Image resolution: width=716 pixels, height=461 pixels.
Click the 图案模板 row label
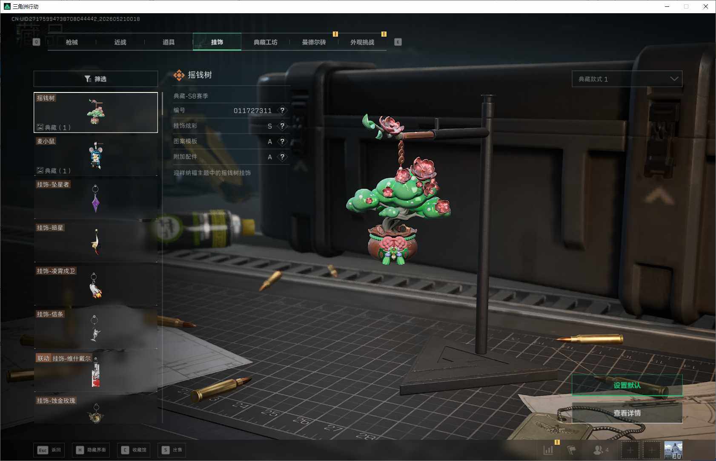pos(185,141)
